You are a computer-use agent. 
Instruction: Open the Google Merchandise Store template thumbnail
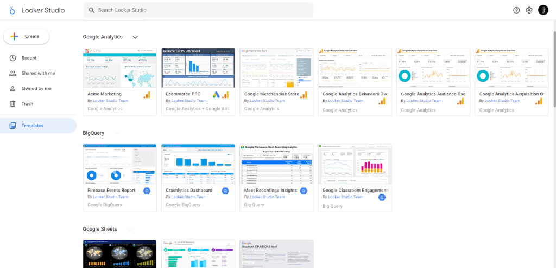click(x=276, y=67)
